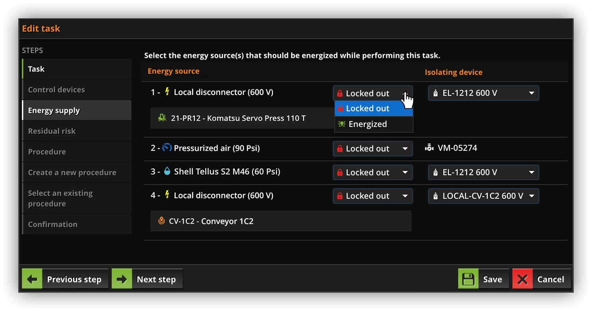Save the task
This screenshot has width=592, height=311.
tap(483, 279)
